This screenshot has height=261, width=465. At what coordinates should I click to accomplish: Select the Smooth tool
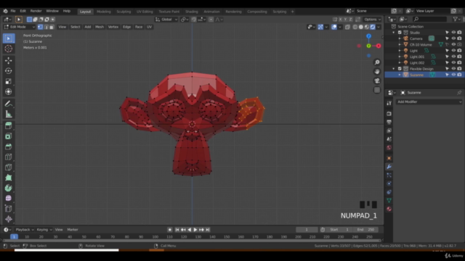pyautogui.click(x=9, y=198)
